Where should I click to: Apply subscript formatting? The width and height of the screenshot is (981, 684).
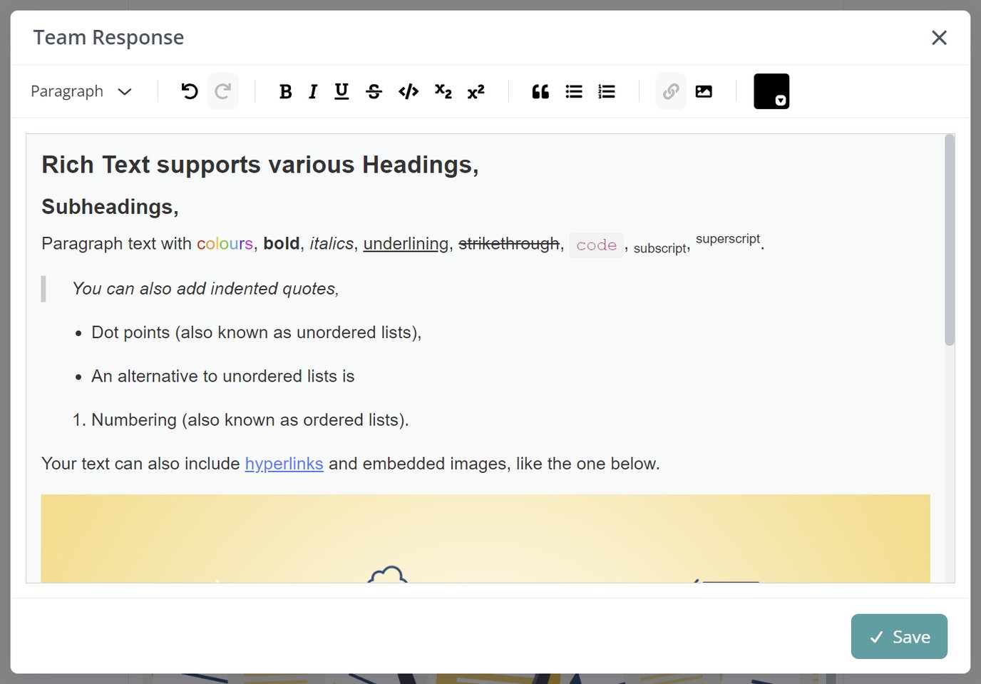click(x=443, y=91)
